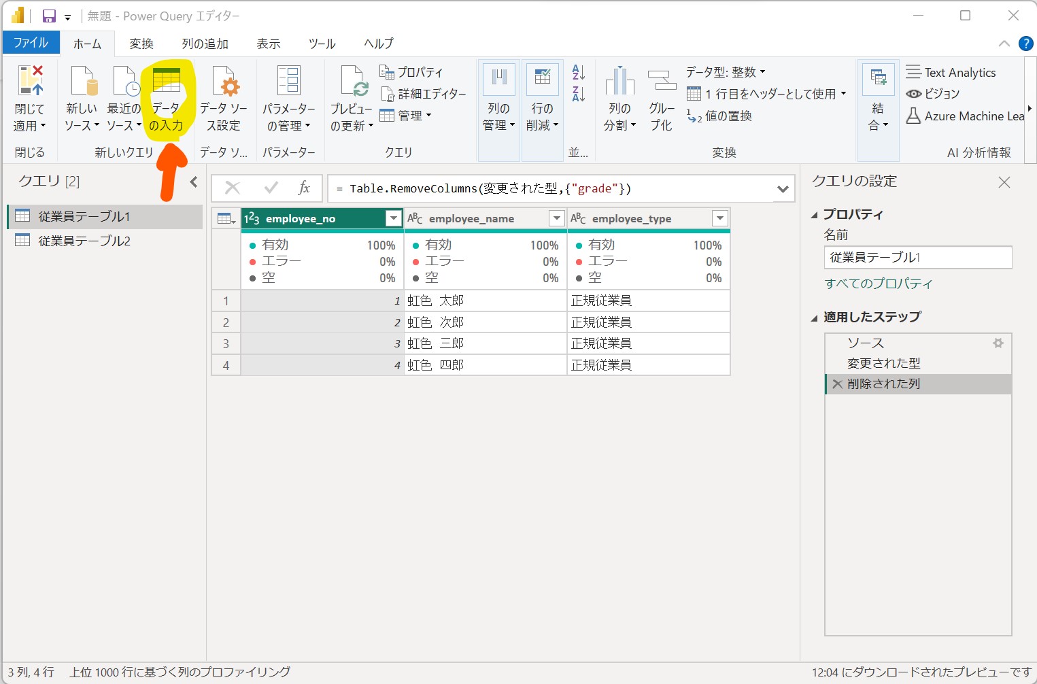Close the クエリの設定 pane
This screenshot has width=1037, height=684.
pos(1004,182)
